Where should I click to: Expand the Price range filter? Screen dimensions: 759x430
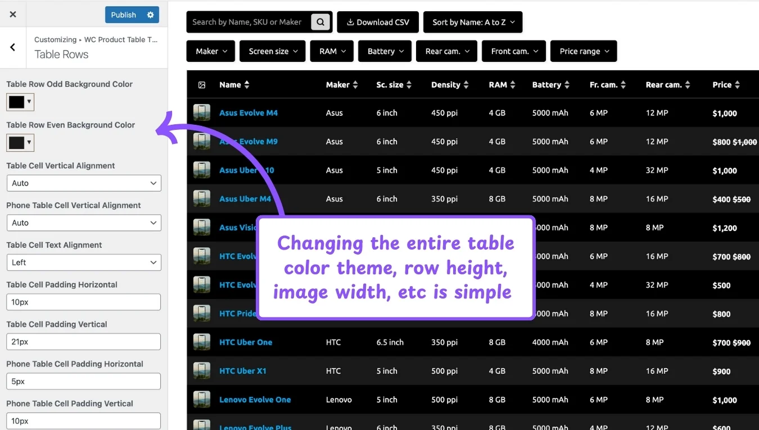point(584,51)
